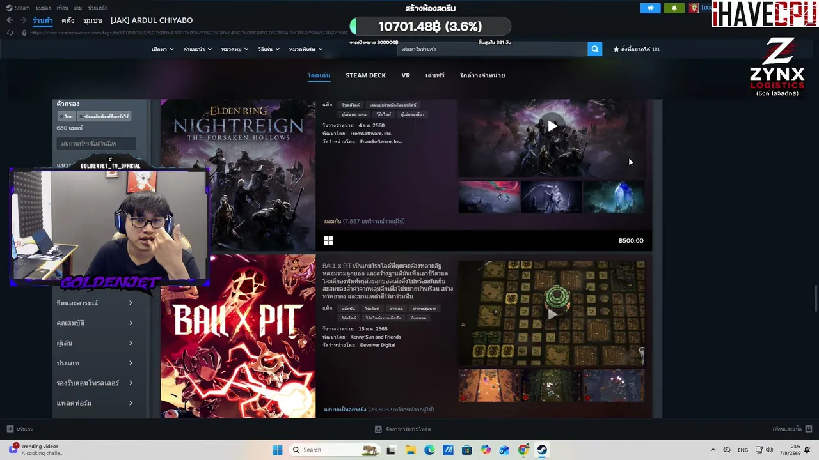The image size is (819, 460).
Task: Click the padlock icon beside the URL
Action: pyautogui.click(x=24, y=33)
